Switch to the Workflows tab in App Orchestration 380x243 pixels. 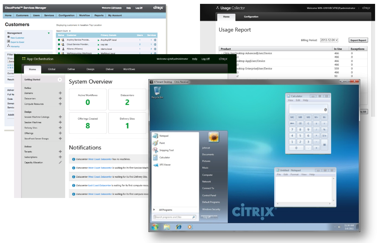pos(129,69)
